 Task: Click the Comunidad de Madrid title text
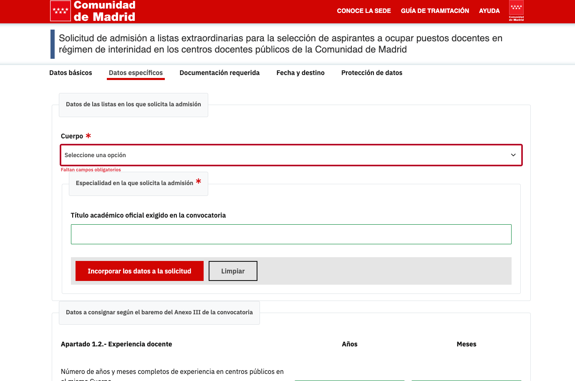[x=105, y=11]
